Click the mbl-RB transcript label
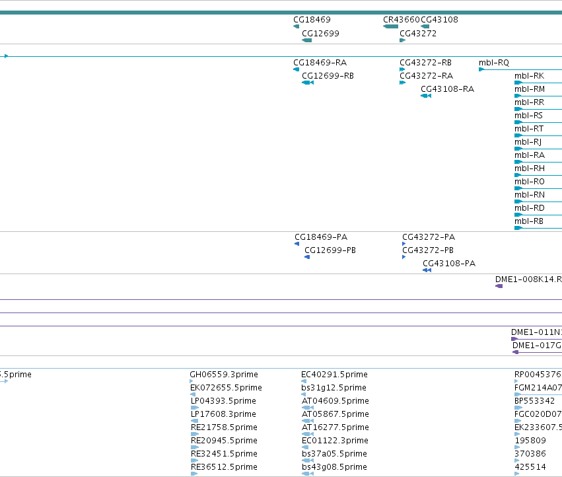The image size is (562, 477). coord(529,221)
